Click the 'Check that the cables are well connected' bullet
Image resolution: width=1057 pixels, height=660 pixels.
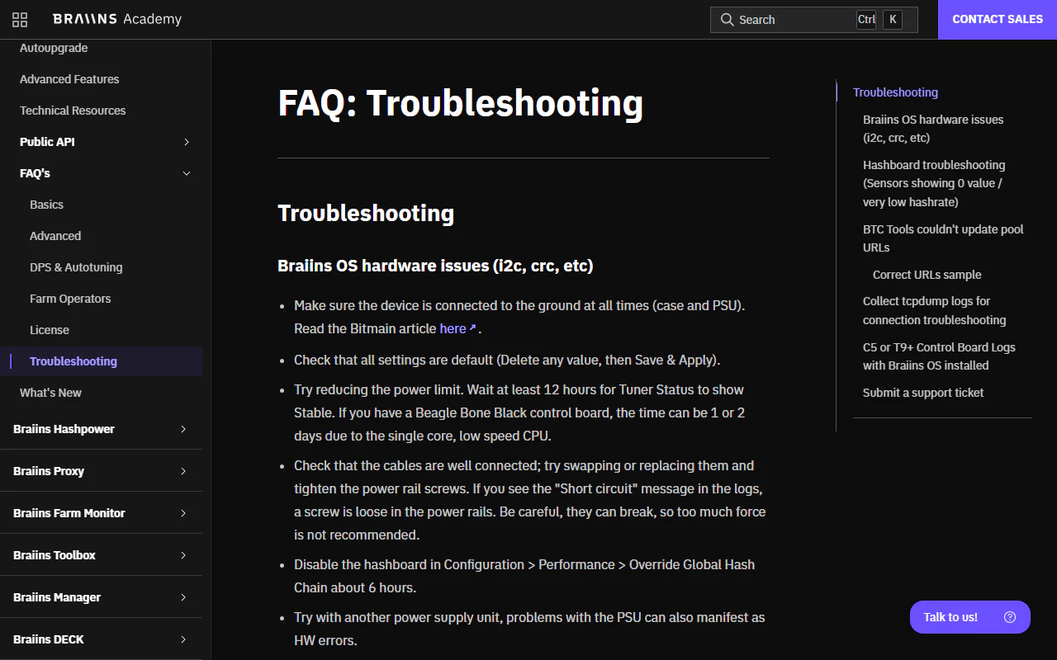pyautogui.click(x=530, y=500)
